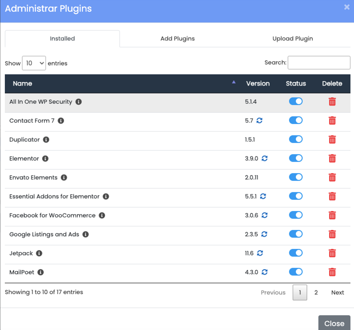Viewport: 354px width, 330px height.
Task: Update Facebook for WooCommerce plugin
Action: click(x=265, y=215)
